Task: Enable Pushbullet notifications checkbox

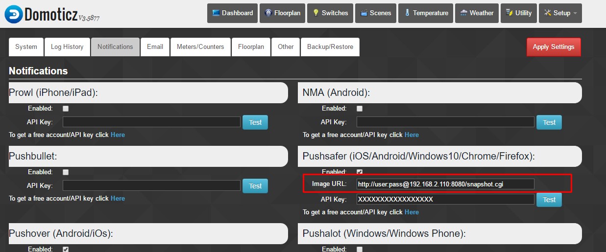Action: 66,172
